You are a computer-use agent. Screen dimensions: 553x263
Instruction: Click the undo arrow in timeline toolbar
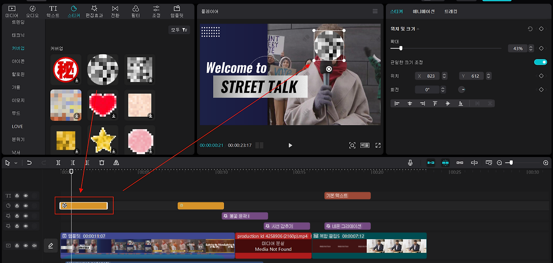click(x=29, y=163)
